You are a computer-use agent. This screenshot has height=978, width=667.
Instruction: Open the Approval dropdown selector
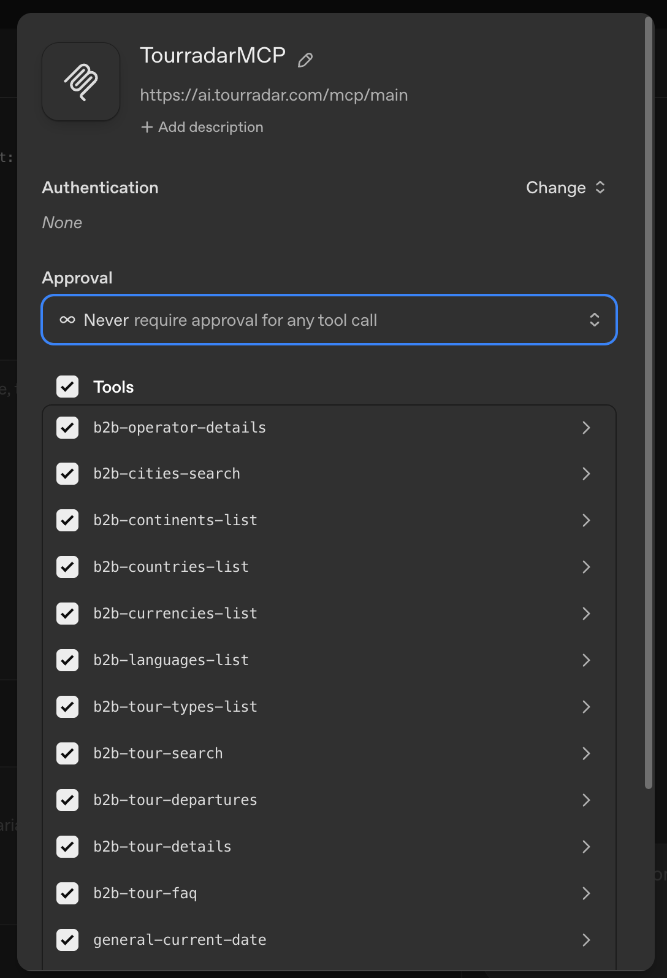pyautogui.click(x=329, y=320)
